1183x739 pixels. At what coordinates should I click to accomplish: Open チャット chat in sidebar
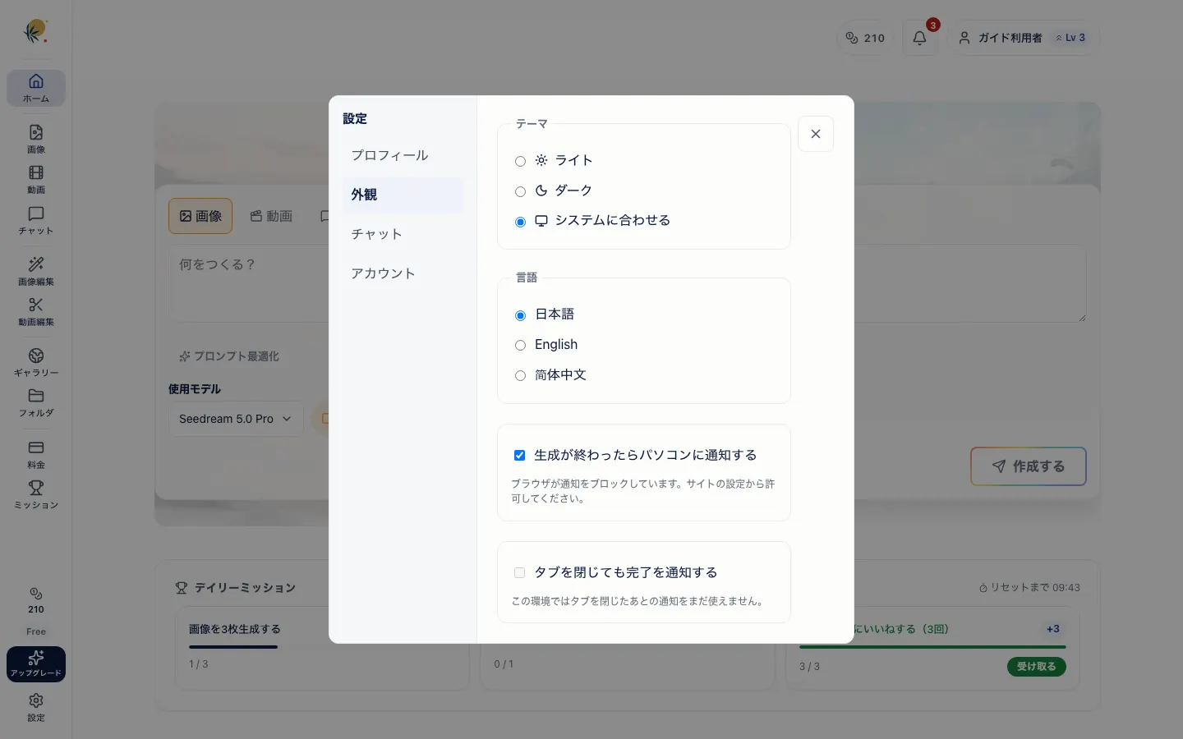coord(36,221)
